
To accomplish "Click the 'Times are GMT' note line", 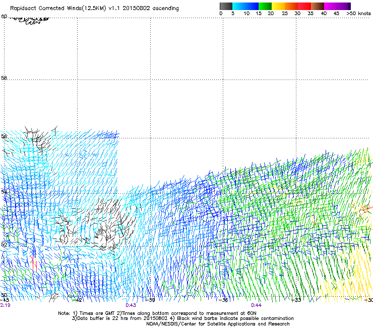I will click(157, 313).
